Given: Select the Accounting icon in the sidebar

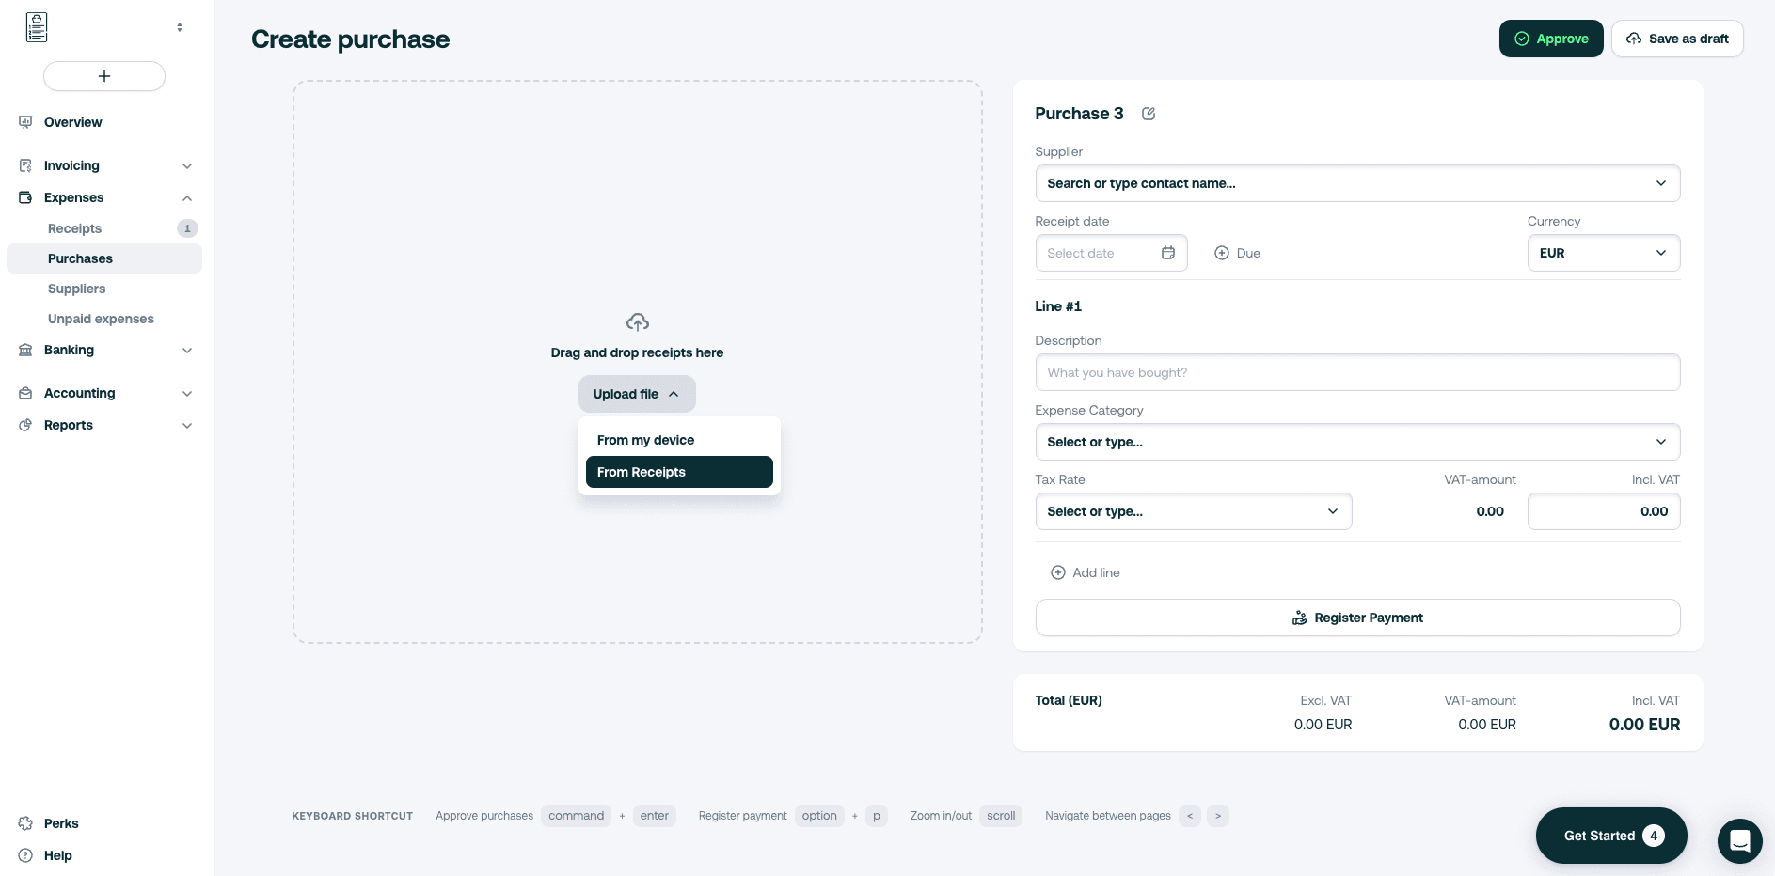Looking at the screenshot, I should (x=25, y=393).
